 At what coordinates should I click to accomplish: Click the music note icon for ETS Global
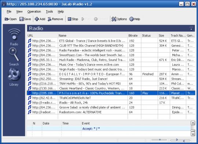(x=30, y=41)
